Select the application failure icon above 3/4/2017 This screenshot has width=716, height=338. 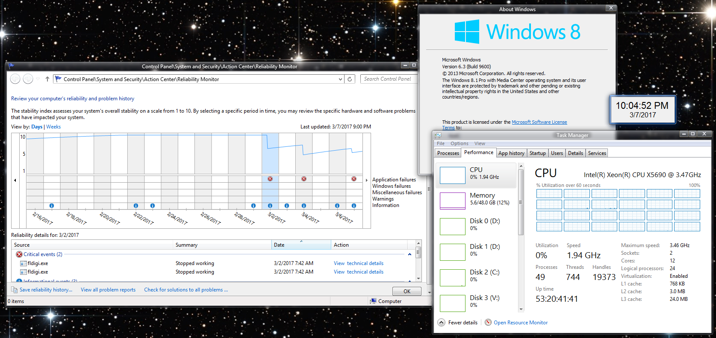tap(303, 179)
